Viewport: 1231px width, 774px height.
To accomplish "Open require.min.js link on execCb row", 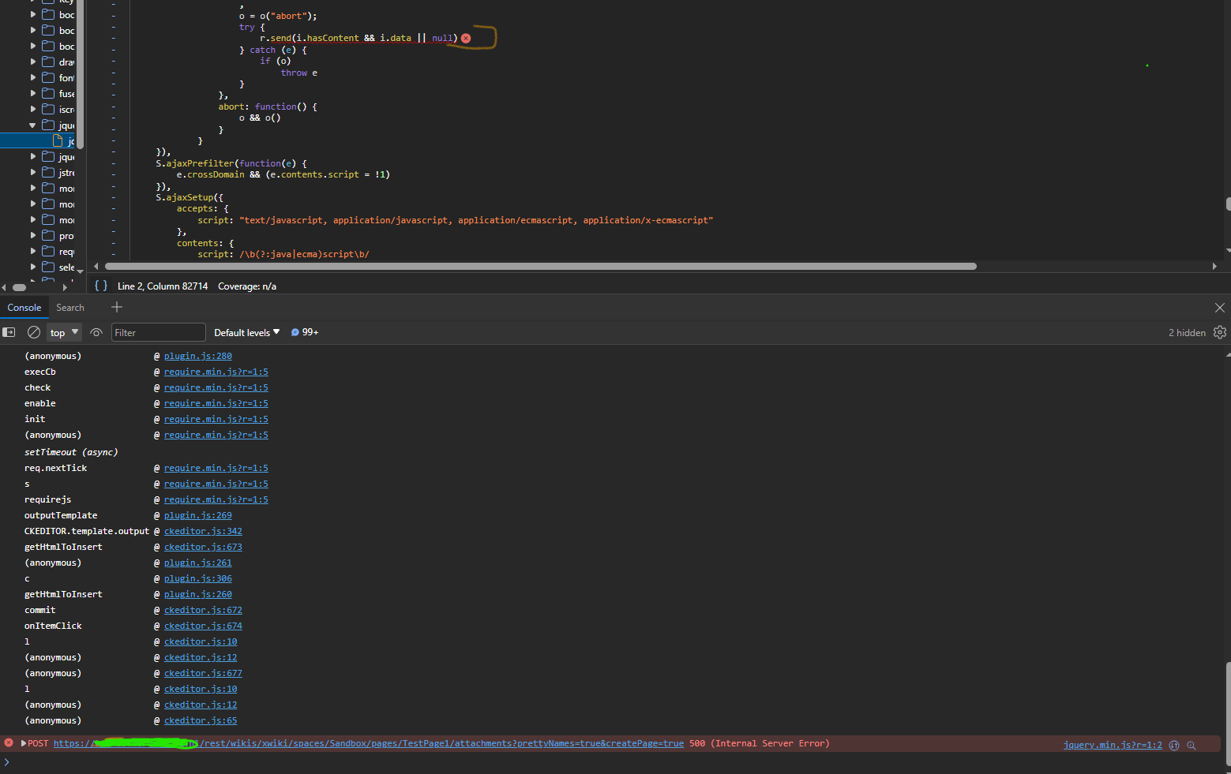I will tap(216, 372).
